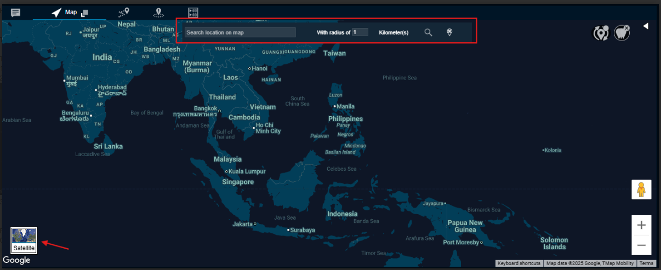661x270 pixels.
Task: Click the Mumbai city label
Action: point(77,78)
